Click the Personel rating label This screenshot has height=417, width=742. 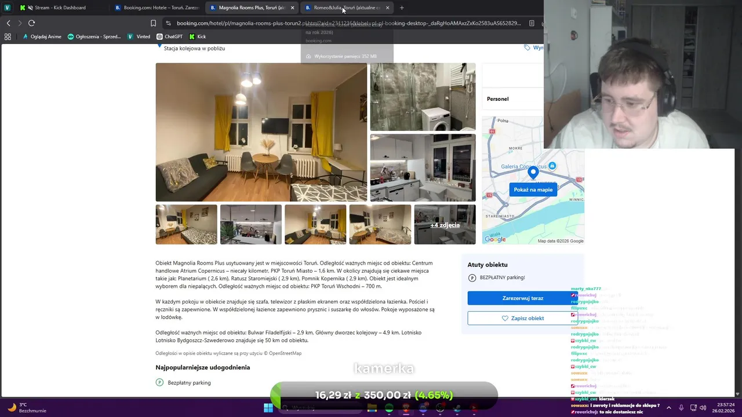[x=497, y=99]
